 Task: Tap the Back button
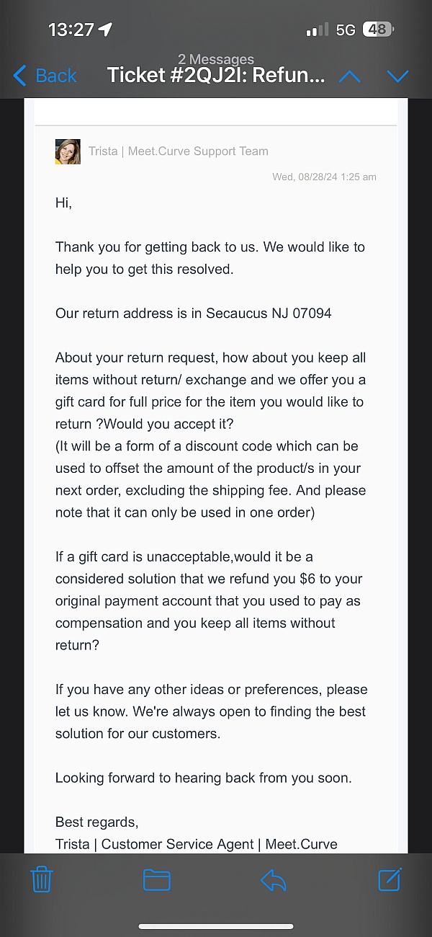[x=45, y=76]
